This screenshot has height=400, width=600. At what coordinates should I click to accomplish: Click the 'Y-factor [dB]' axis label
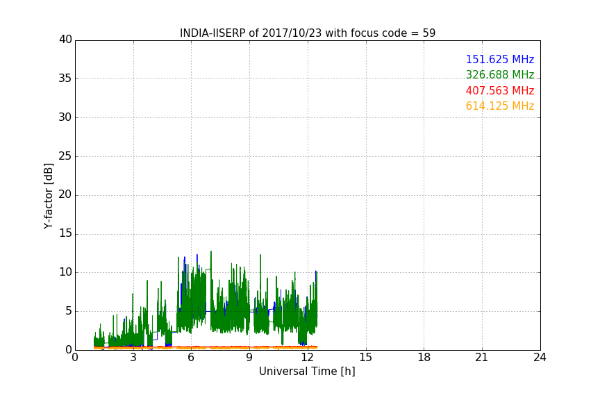pos(48,196)
